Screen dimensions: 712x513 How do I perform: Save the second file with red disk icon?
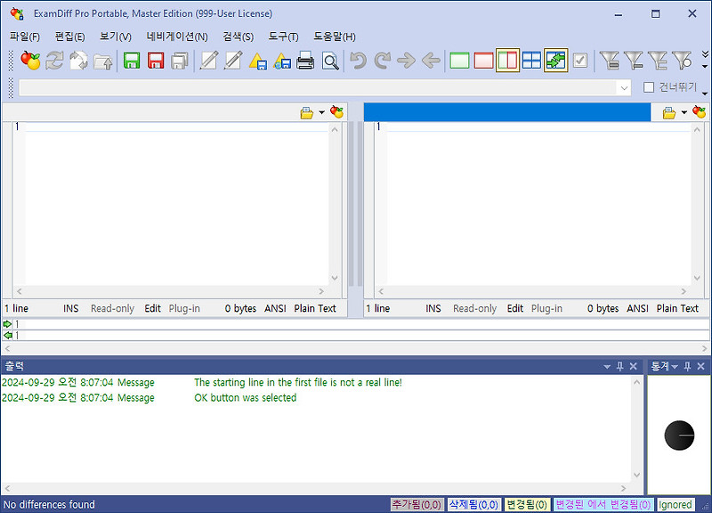point(155,61)
